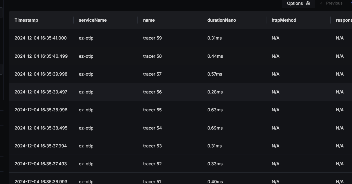Click the httpMethod column header
This screenshot has width=352, height=184.
coord(284,20)
